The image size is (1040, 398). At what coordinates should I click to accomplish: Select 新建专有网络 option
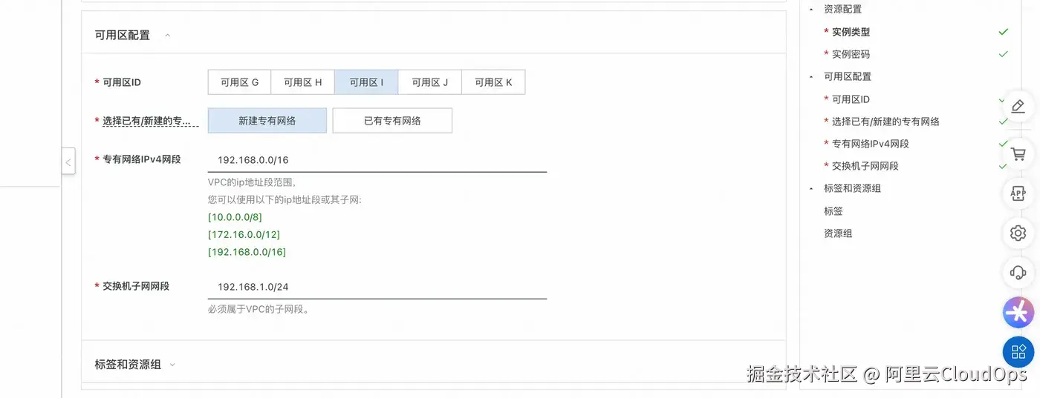[x=267, y=121]
